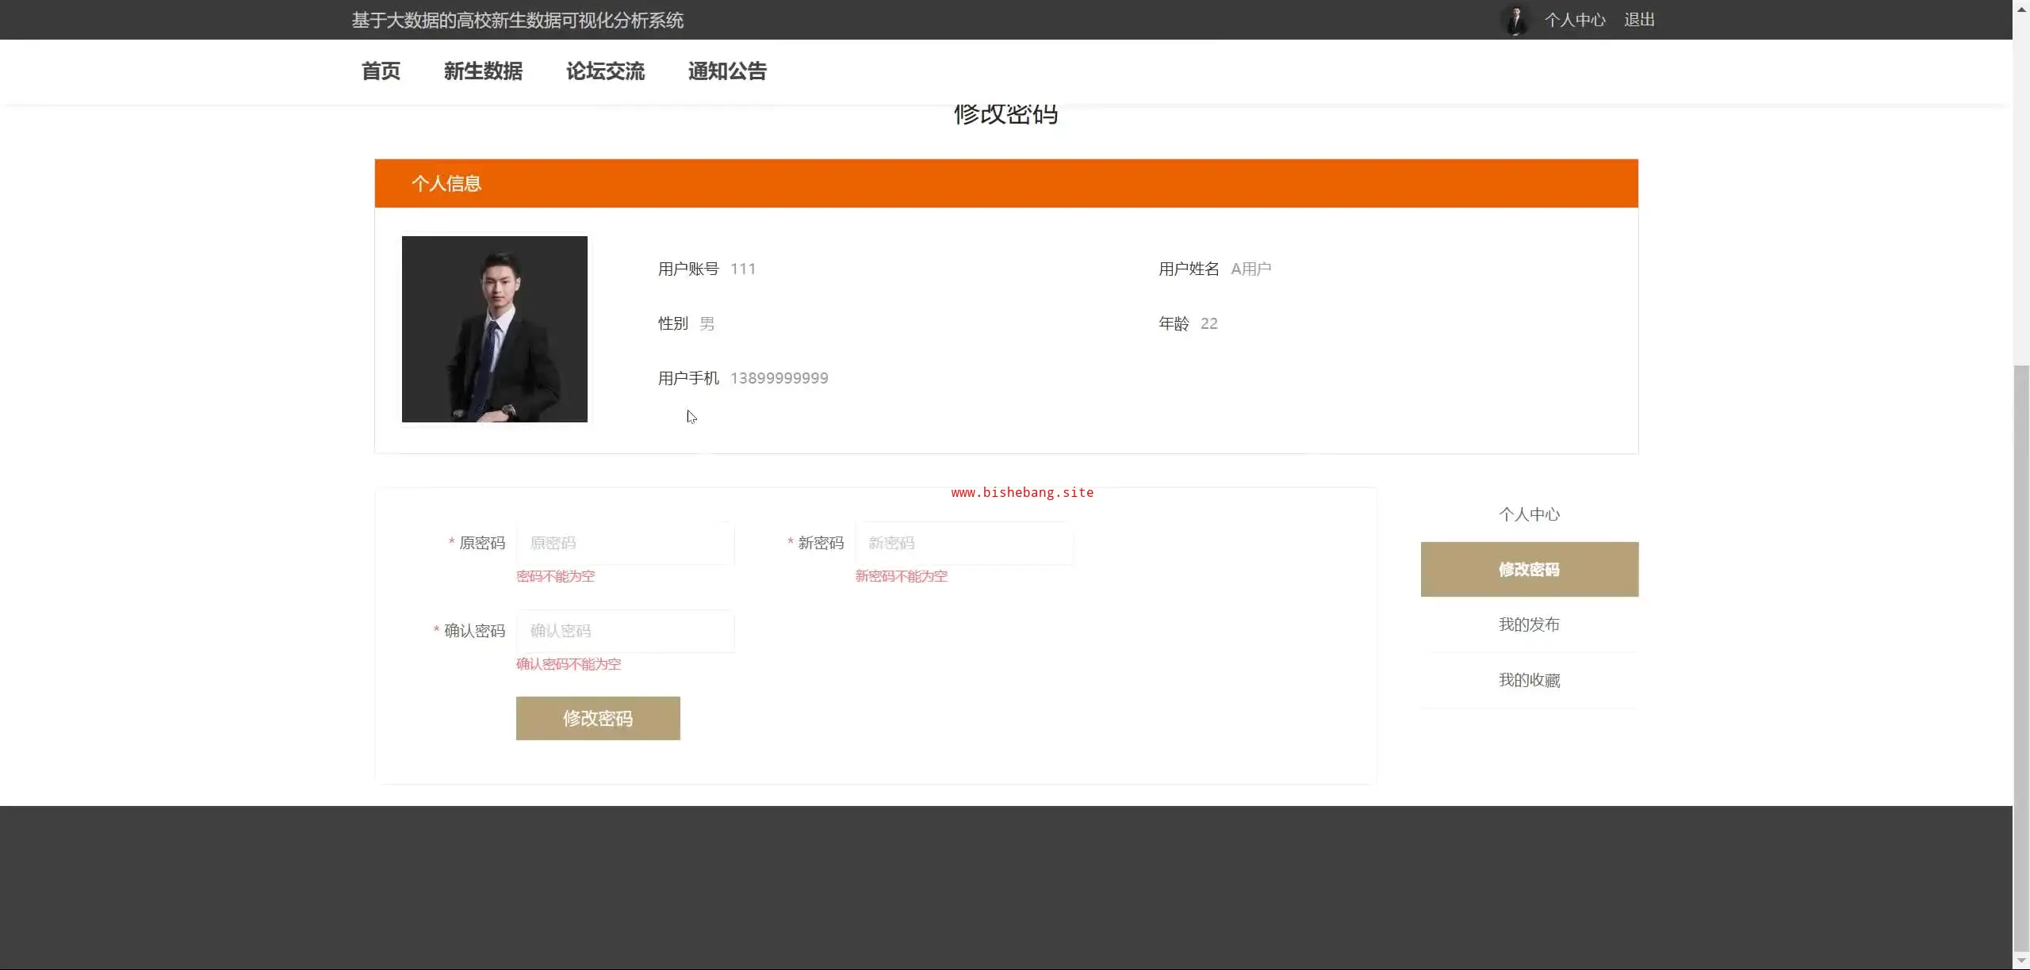2030x970 pixels.
Task: Open 论坛交流 navigation item
Action: (605, 71)
